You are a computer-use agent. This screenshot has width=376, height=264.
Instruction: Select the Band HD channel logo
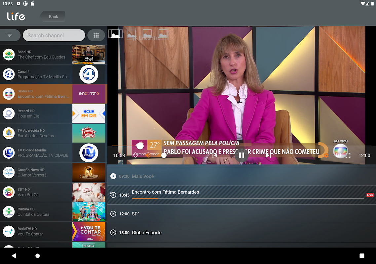(x=9, y=55)
